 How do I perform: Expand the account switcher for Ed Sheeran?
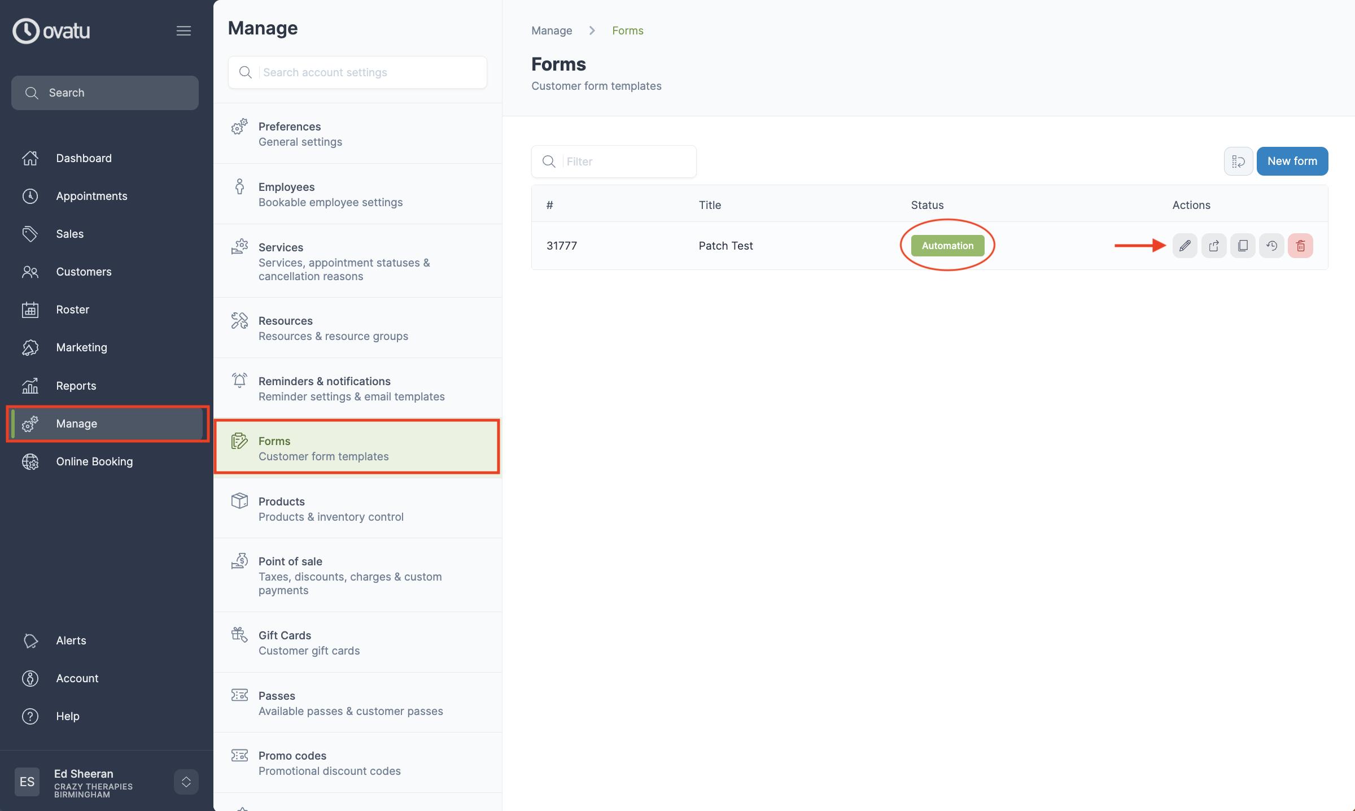186,782
